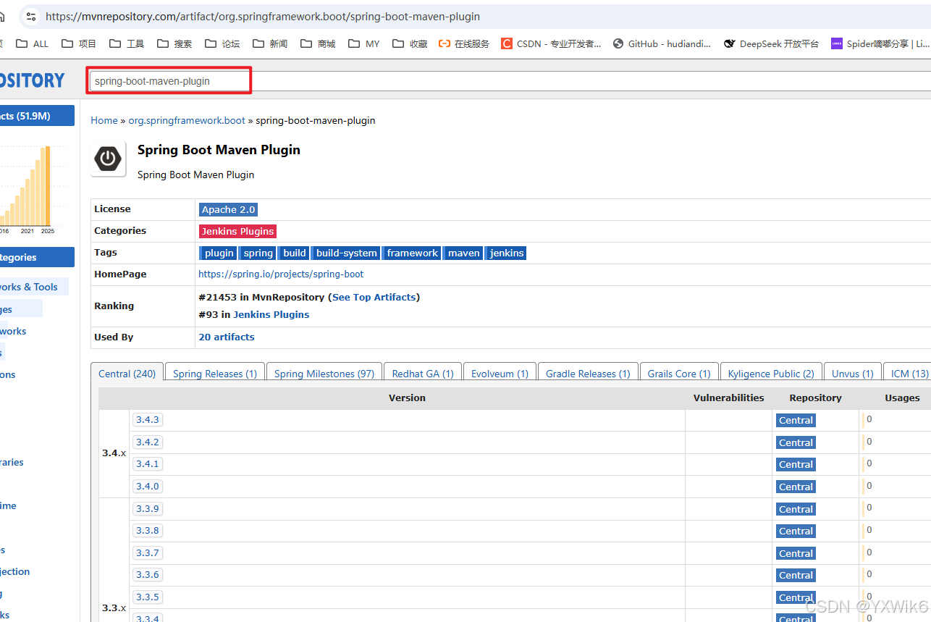Click the Usages column header
Image resolution: width=931 pixels, height=622 pixels.
902,398
